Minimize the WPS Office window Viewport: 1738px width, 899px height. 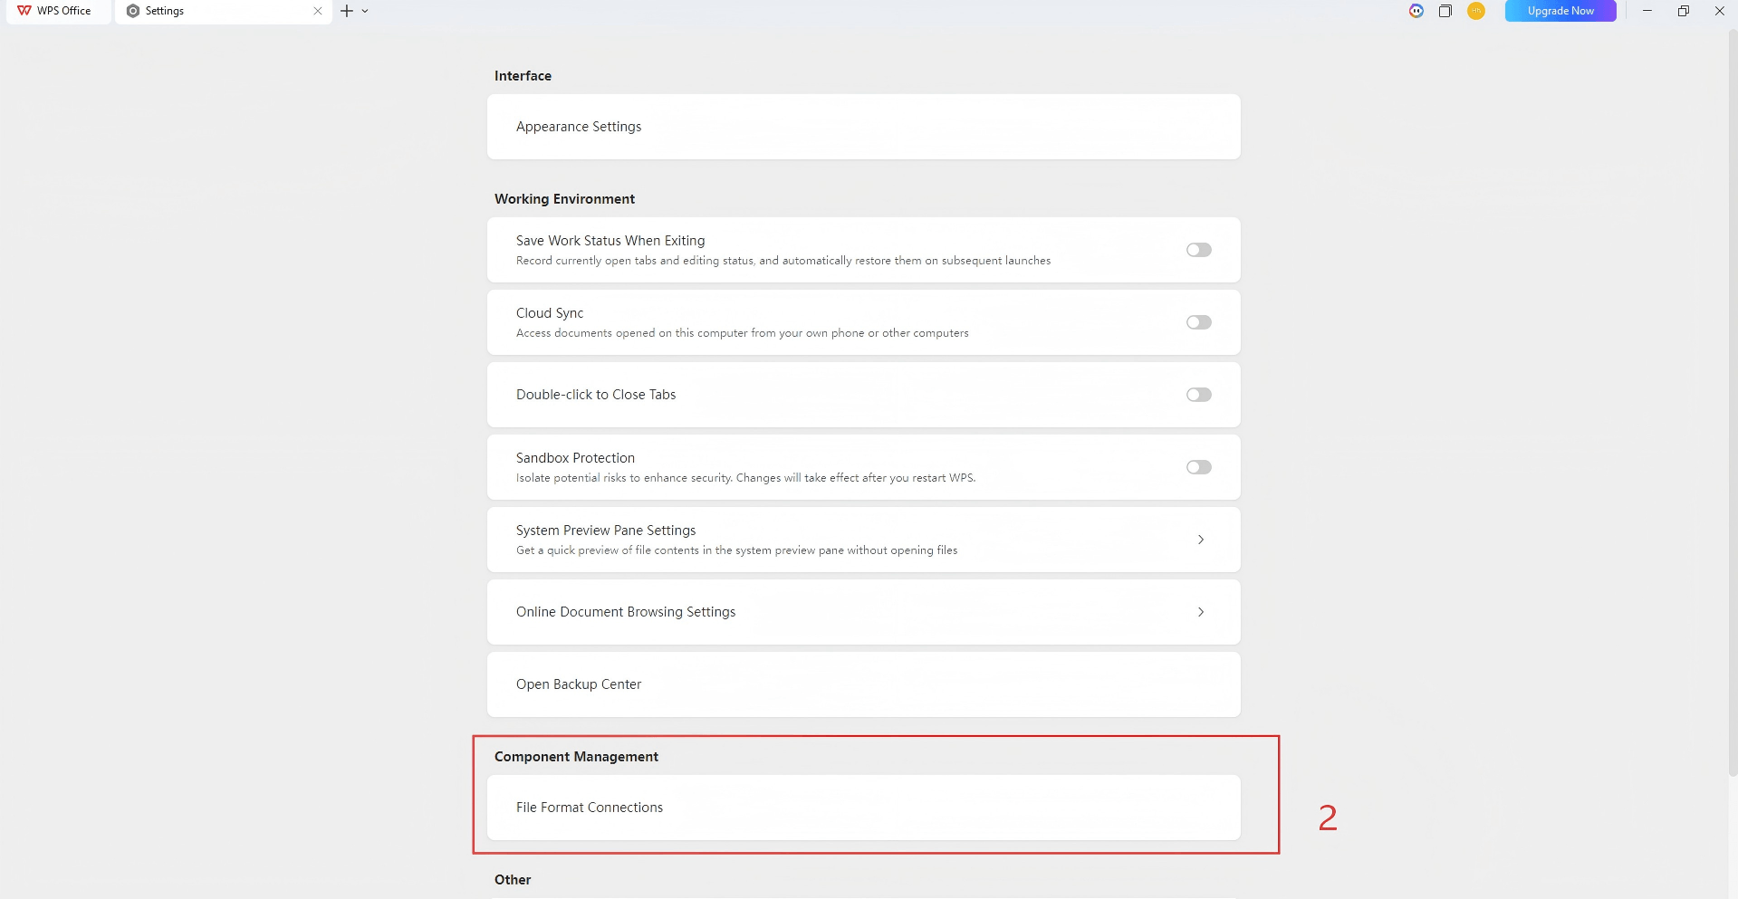[1647, 11]
